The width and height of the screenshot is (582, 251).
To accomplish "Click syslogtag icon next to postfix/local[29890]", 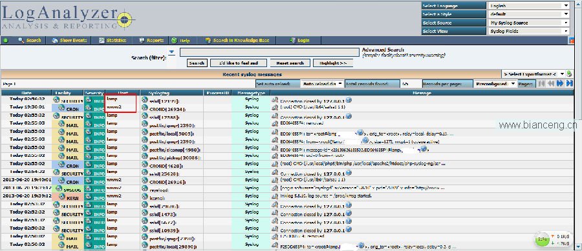I will (145, 245).
